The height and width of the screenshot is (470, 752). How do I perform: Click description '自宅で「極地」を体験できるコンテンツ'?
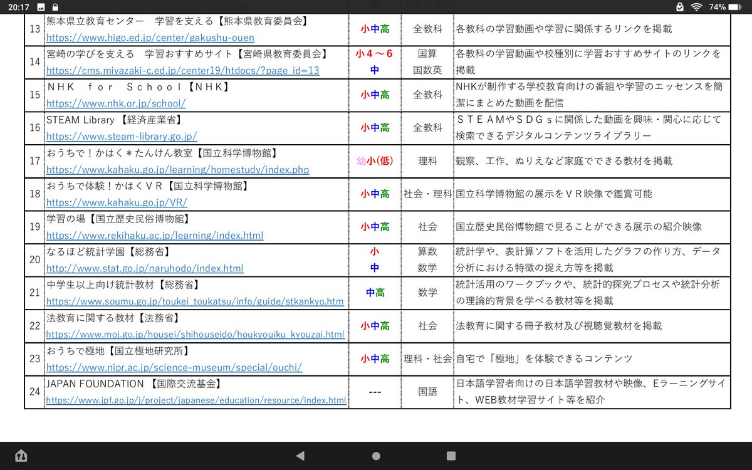544,359
